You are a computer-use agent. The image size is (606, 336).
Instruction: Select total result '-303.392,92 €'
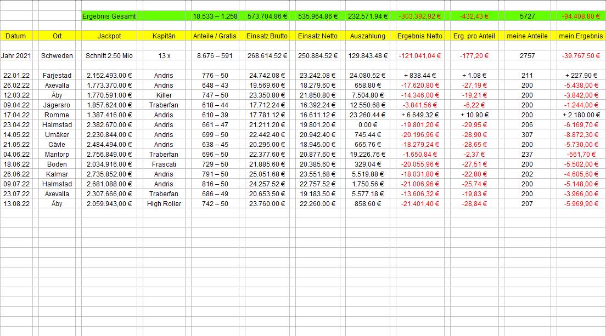(420, 16)
